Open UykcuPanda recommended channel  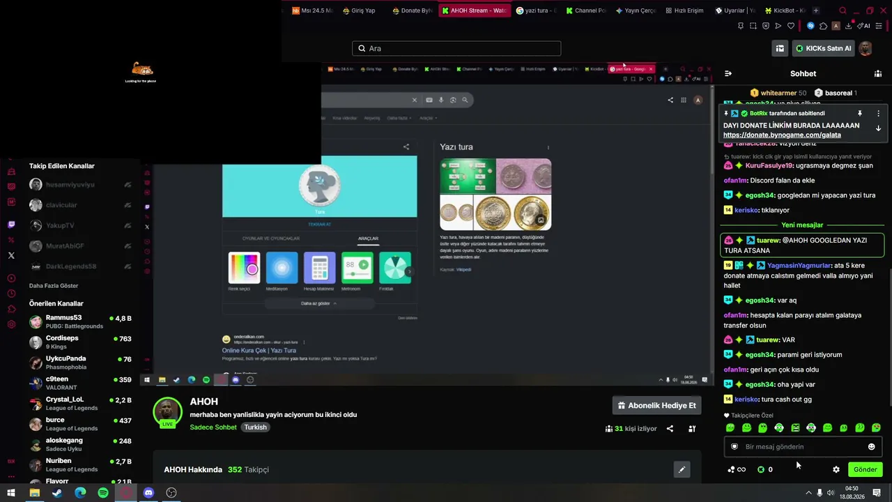coord(81,363)
